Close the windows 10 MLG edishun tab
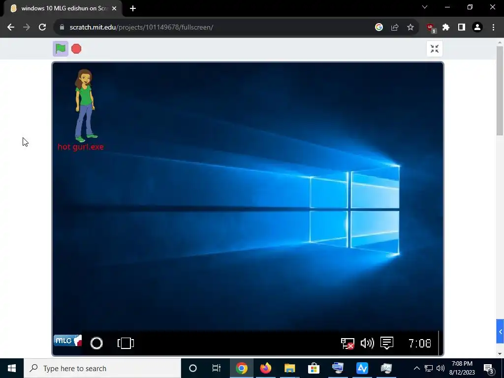 point(114,8)
